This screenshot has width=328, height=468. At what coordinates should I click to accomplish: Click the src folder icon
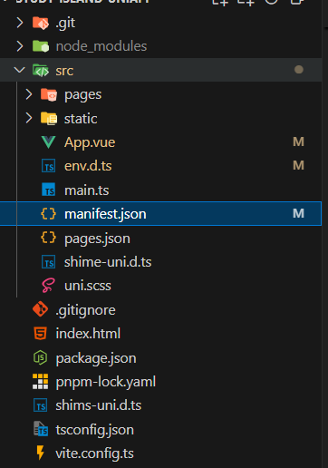tap(41, 71)
